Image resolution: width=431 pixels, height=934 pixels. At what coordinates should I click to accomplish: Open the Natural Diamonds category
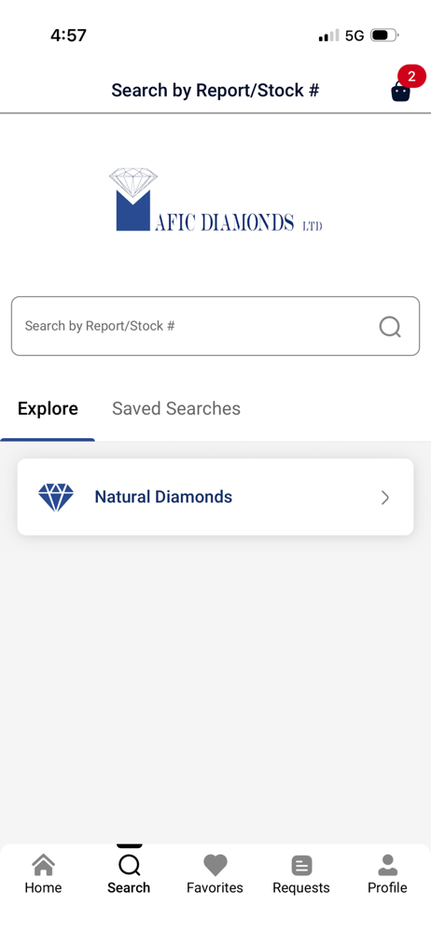click(x=215, y=497)
